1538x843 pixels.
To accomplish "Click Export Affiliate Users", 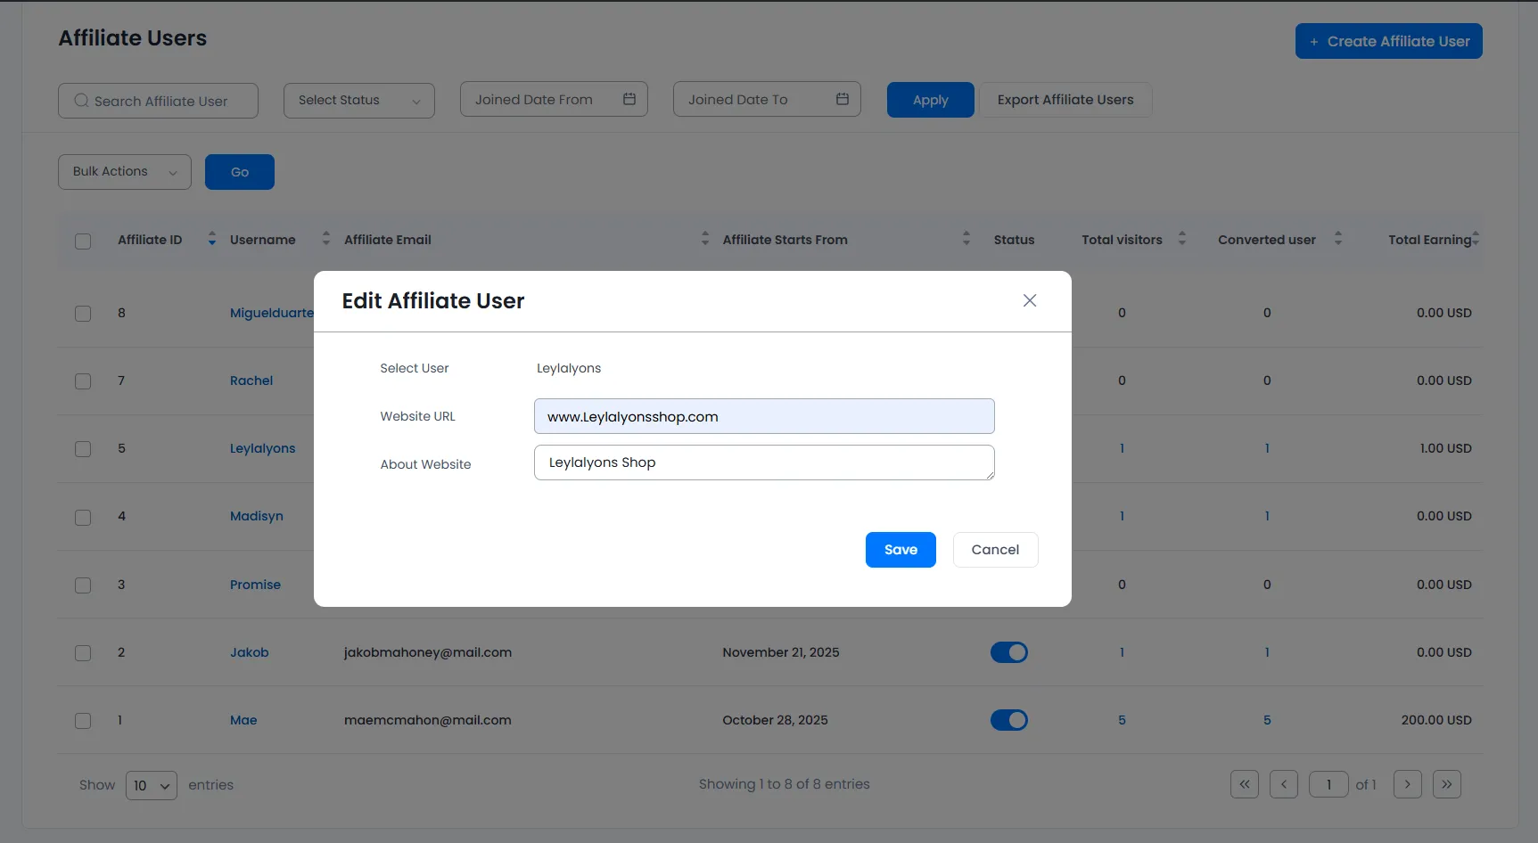I will coord(1065,99).
